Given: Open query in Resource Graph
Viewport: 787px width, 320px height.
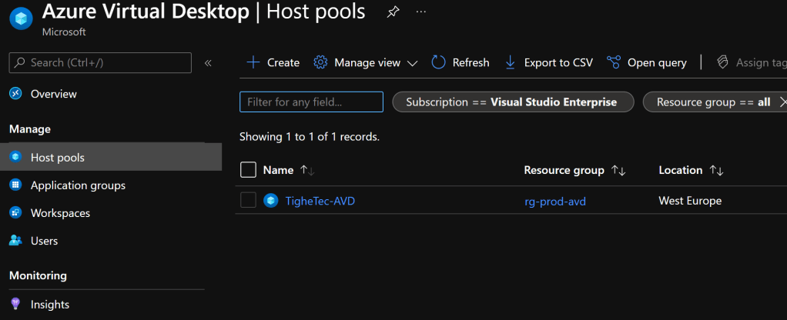Looking at the screenshot, I should pos(647,63).
